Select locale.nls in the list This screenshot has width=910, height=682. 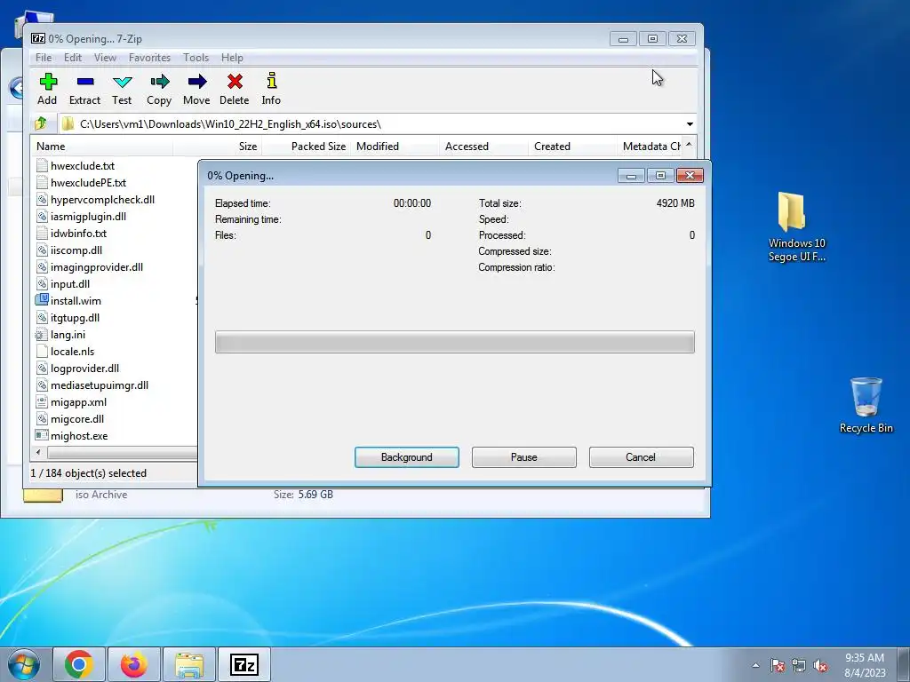[72, 352]
